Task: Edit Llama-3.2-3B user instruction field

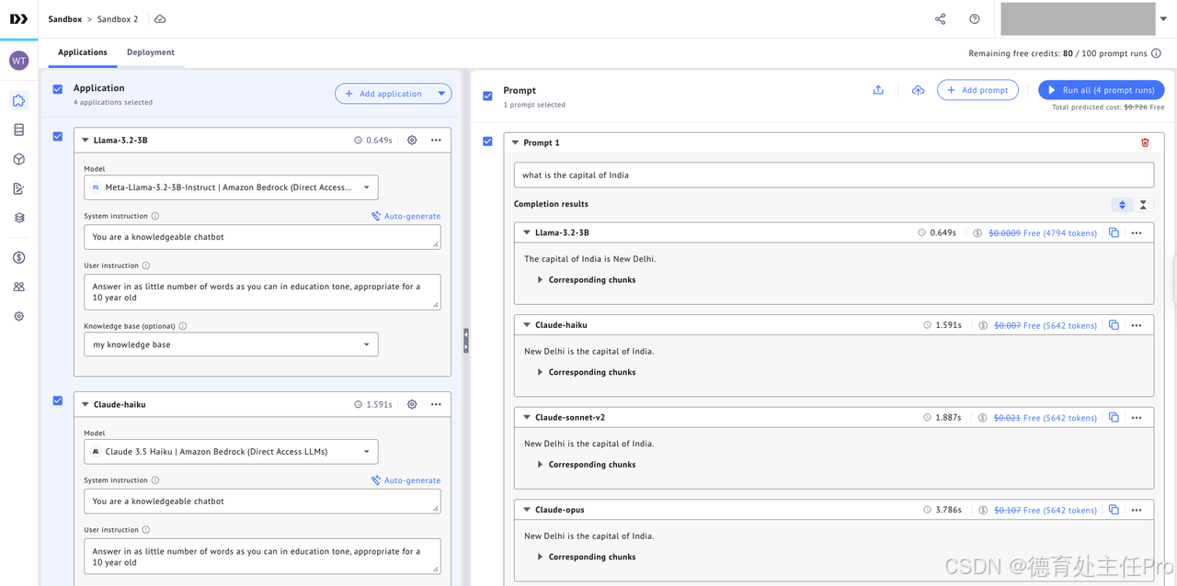Action: [262, 291]
